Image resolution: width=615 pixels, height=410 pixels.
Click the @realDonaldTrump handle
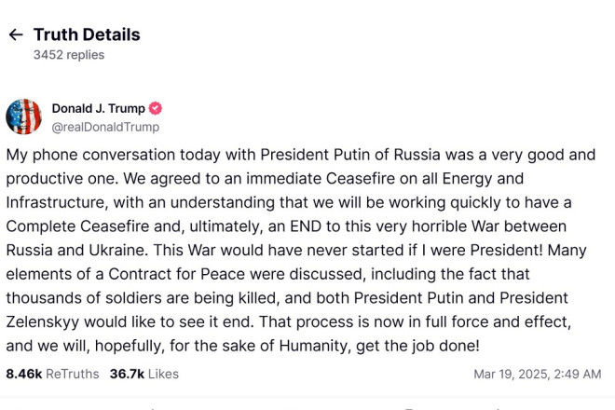[x=105, y=127]
